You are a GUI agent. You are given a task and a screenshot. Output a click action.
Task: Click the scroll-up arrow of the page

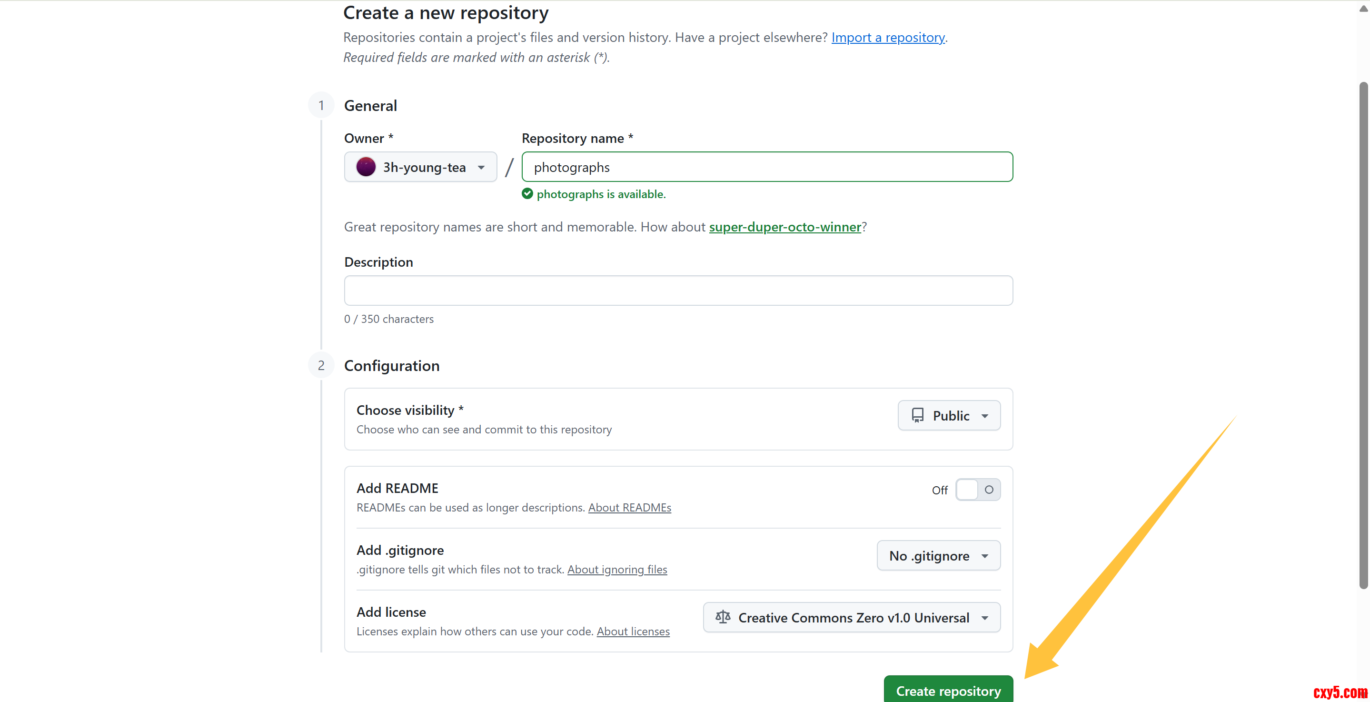(x=1363, y=9)
